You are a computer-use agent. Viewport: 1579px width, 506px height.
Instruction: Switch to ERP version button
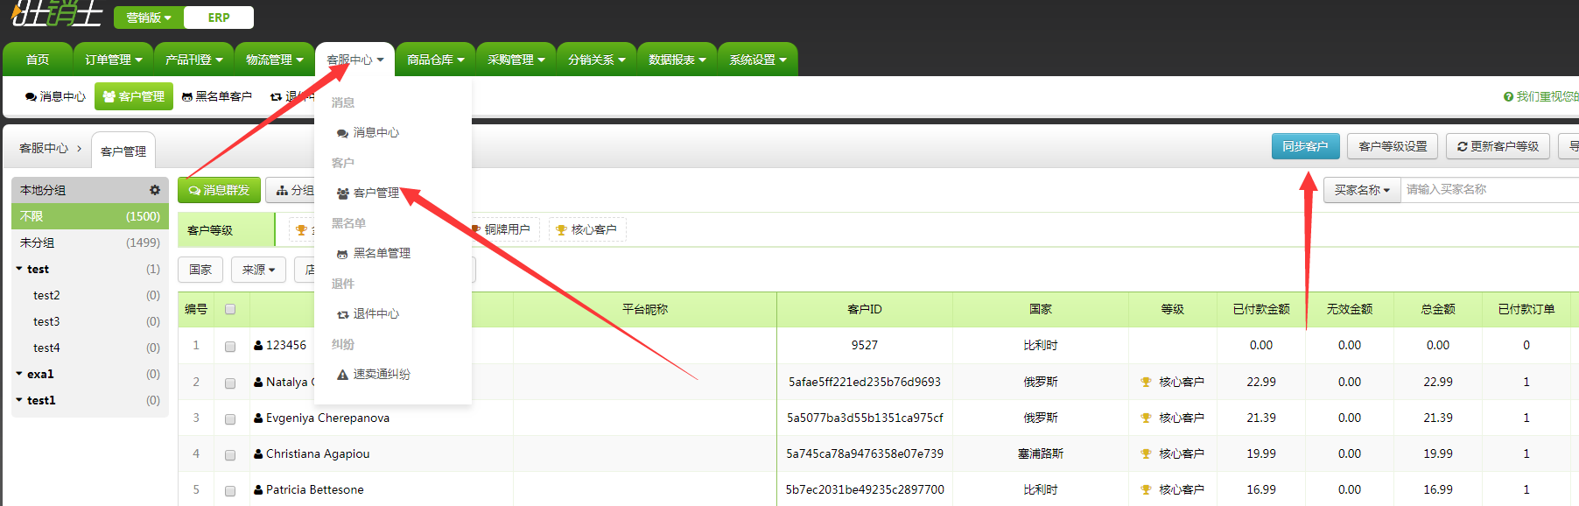pyautogui.click(x=219, y=18)
